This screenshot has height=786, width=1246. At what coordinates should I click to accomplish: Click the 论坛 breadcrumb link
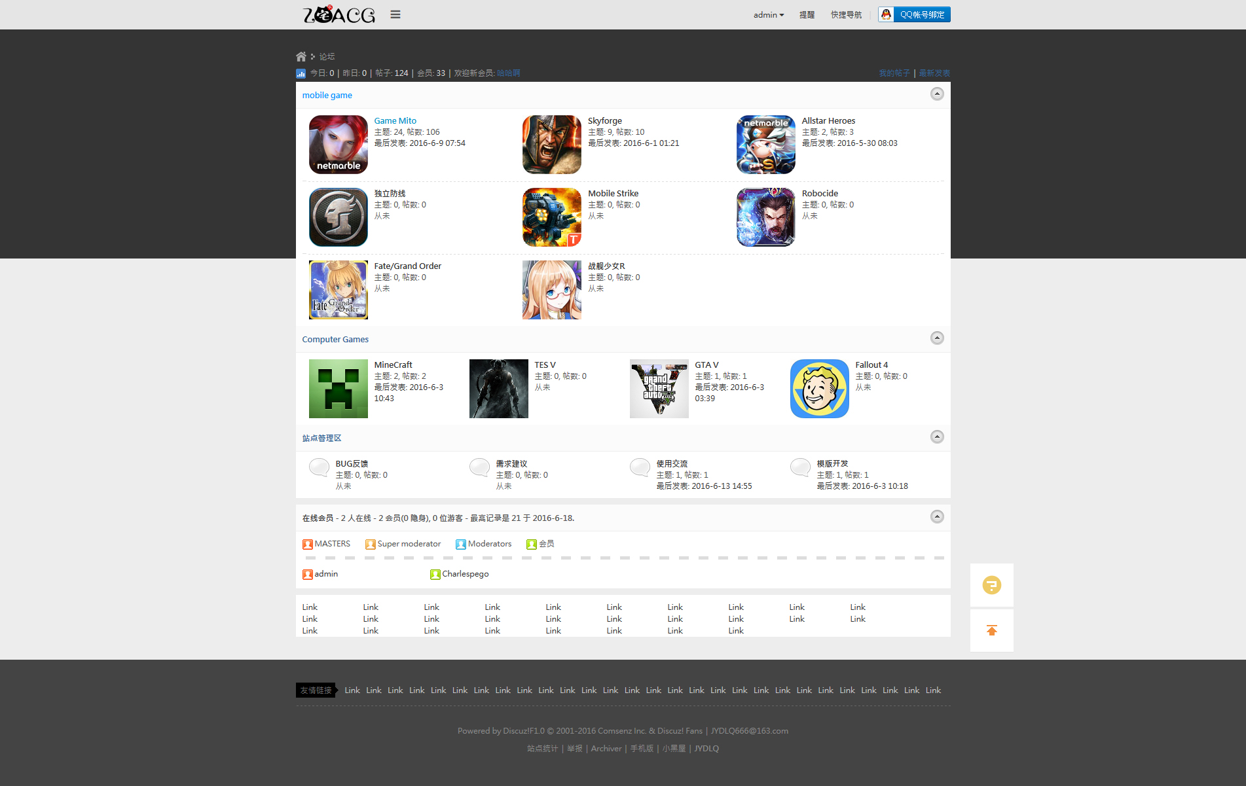pos(327,57)
